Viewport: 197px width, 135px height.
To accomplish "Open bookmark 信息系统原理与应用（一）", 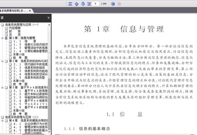I will click(22, 25).
